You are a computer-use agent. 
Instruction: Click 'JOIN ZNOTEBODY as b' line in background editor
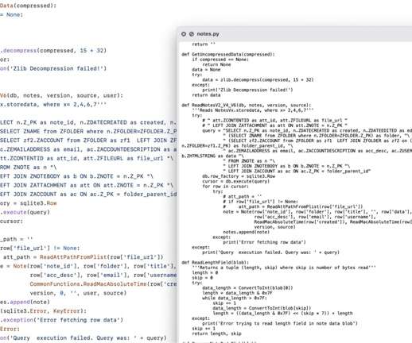click(x=76, y=176)
